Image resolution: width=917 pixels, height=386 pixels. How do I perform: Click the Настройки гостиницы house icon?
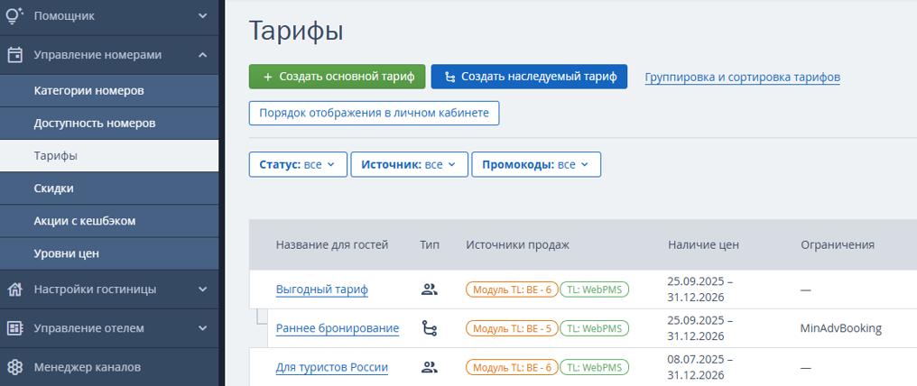pos(14,289)
